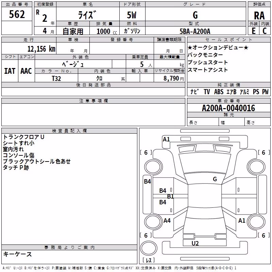Select the car name ライズ
The image size is (272, 272).
87,15
